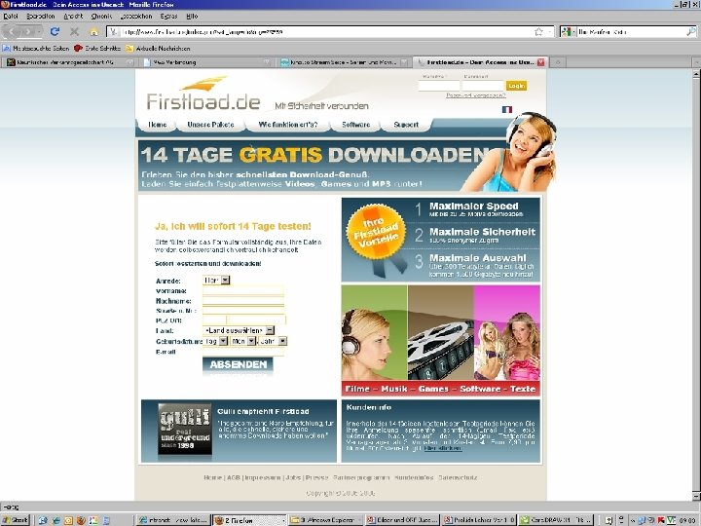Image resolution: width=701 pixels, height=526 pixels.
Task: Open the Aktuelle Nachrichten feed bookmark
Action: point(158,48)
